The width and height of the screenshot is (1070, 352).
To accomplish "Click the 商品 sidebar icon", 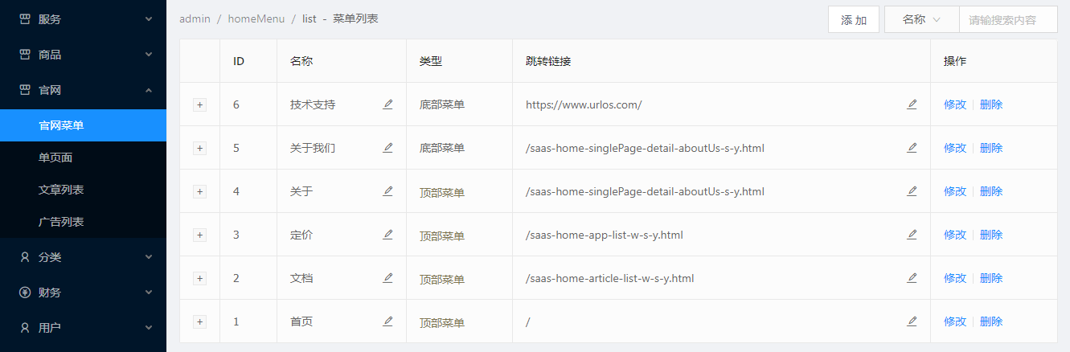I will click(25, 55).
